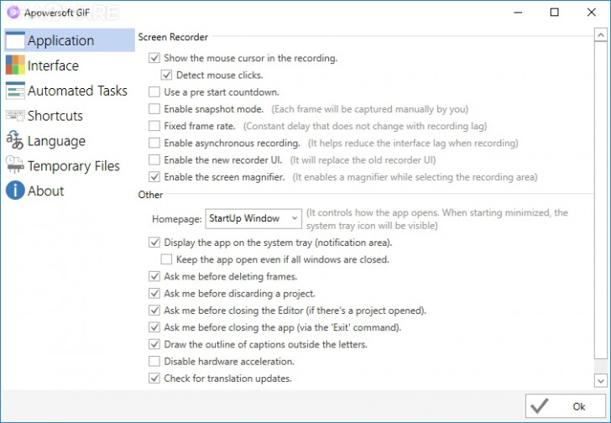Uncheck Check for translation updates
This screenshot has width=611, height=423.
tap(154, 379)
